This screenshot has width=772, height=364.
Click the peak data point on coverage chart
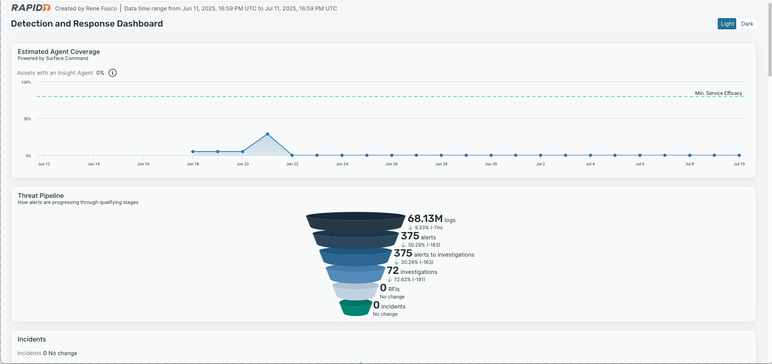tap(267, 134)
